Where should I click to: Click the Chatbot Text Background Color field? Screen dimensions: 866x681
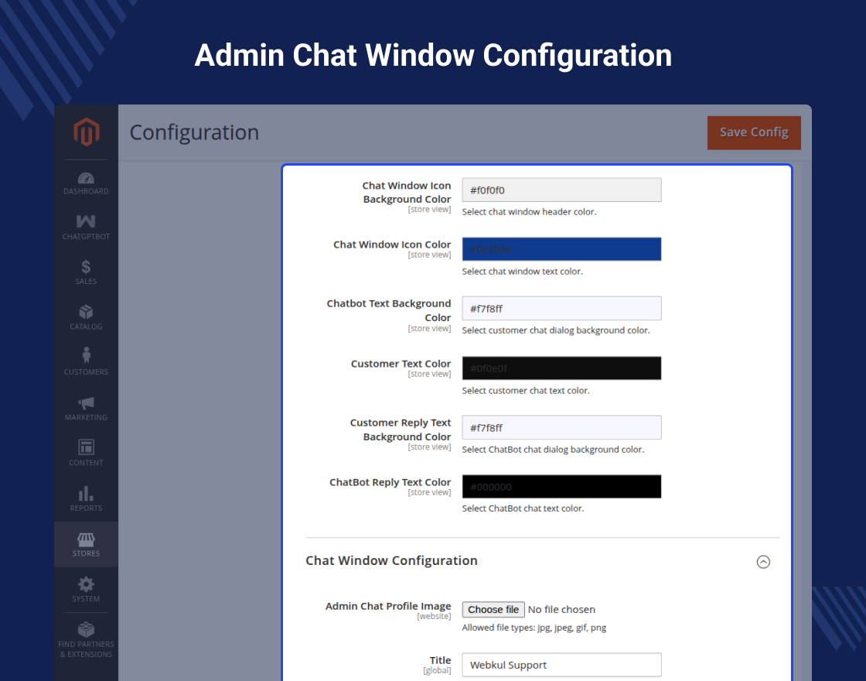point(561,309)
